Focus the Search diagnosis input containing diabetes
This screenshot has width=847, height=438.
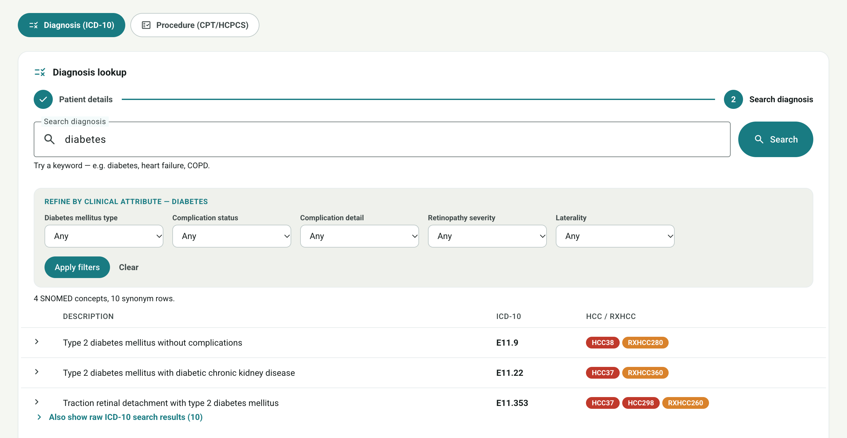(x=382, y=139)
